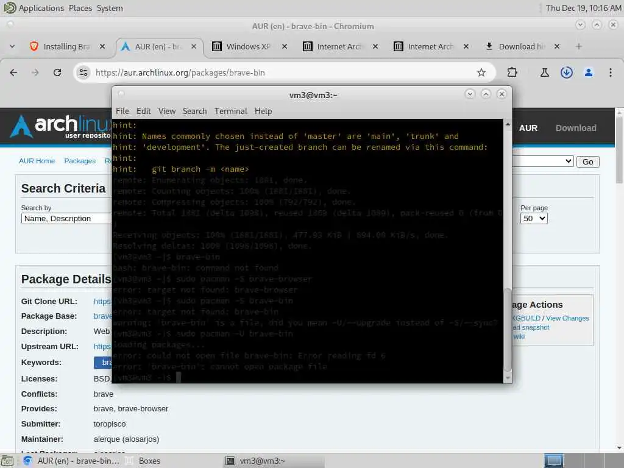This screenshot has height=468, width=624.
Task: Open the profile avatar menu
Action: point(588,73)
